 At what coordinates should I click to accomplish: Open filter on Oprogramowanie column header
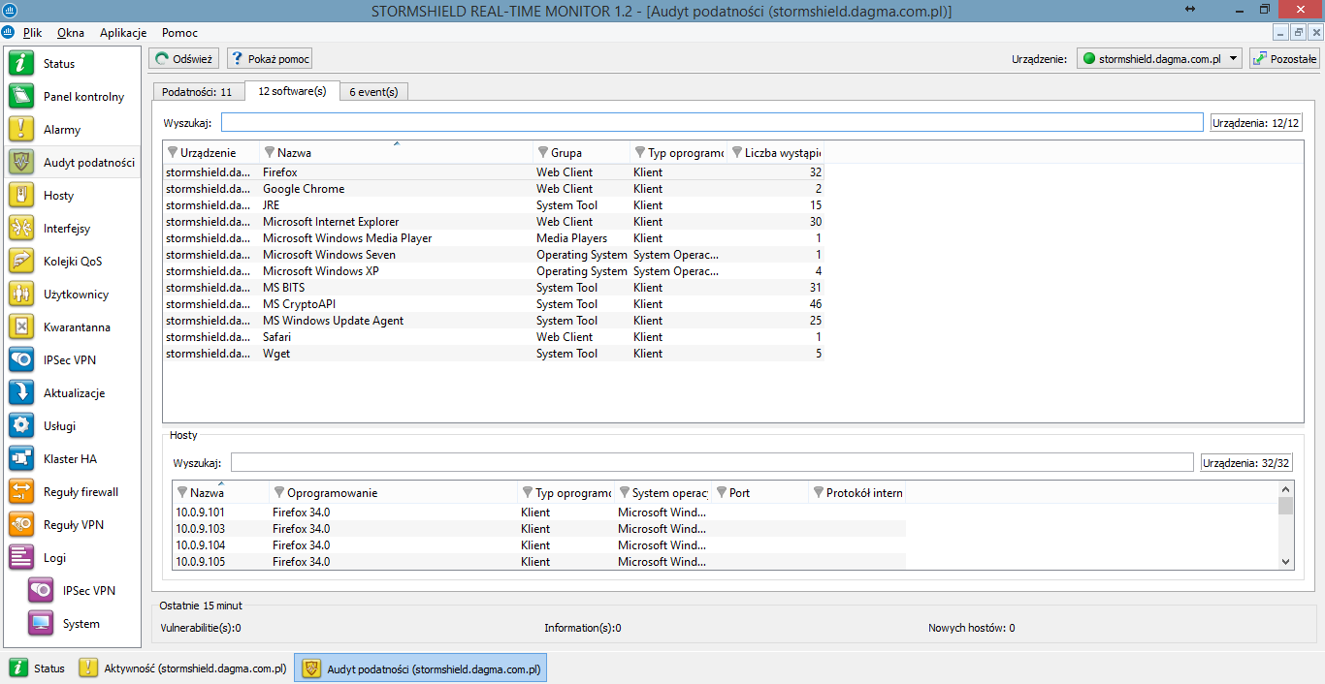[279, 493]
